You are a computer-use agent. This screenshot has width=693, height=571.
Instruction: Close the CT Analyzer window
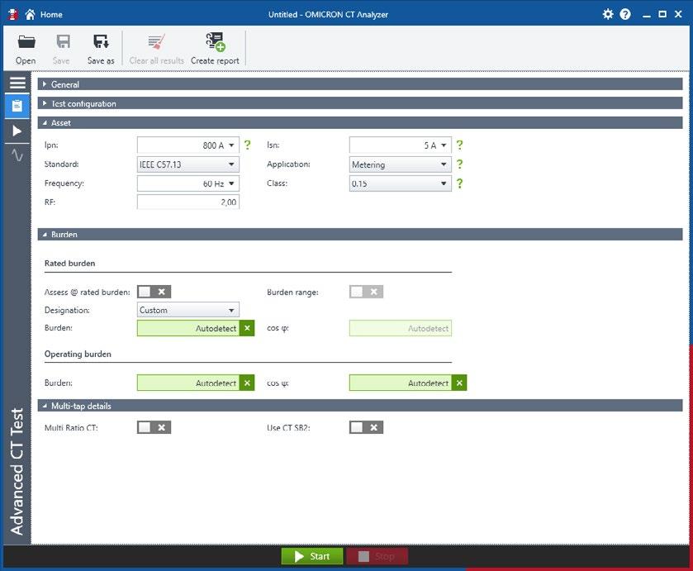pos(678,14)
